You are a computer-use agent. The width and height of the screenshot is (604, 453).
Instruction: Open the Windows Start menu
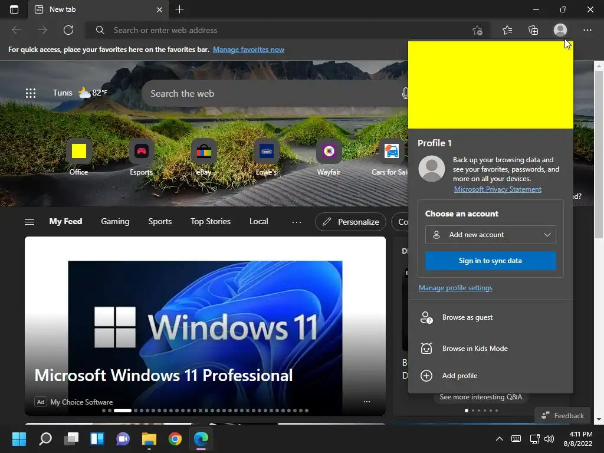coord(19,439)
